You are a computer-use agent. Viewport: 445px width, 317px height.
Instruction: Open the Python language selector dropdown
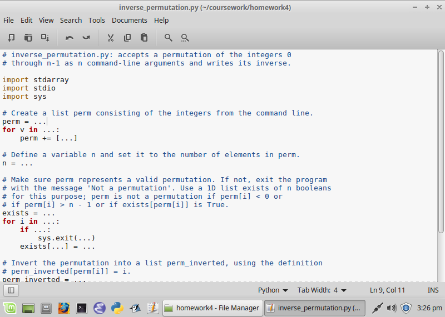click(x=273, y=290)
